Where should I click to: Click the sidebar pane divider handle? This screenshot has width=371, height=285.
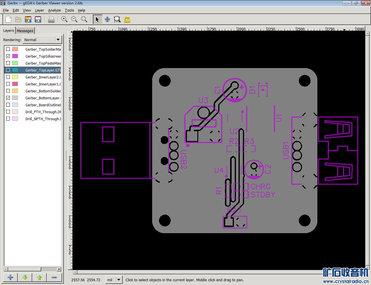tap(66, 156)
